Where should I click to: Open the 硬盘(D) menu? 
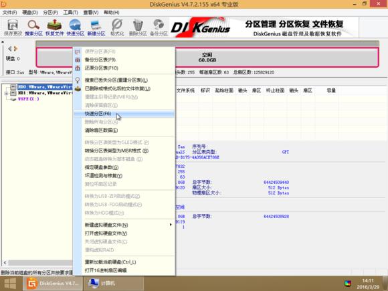tap(30, 12)
